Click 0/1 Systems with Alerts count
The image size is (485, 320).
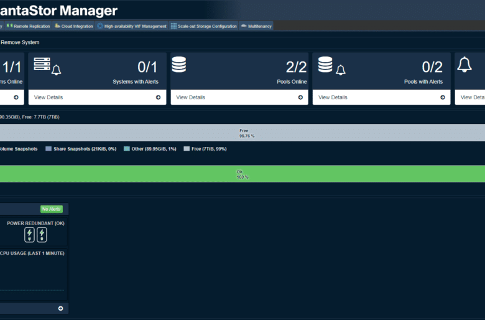pyautogui.click(x=147, y=67)
